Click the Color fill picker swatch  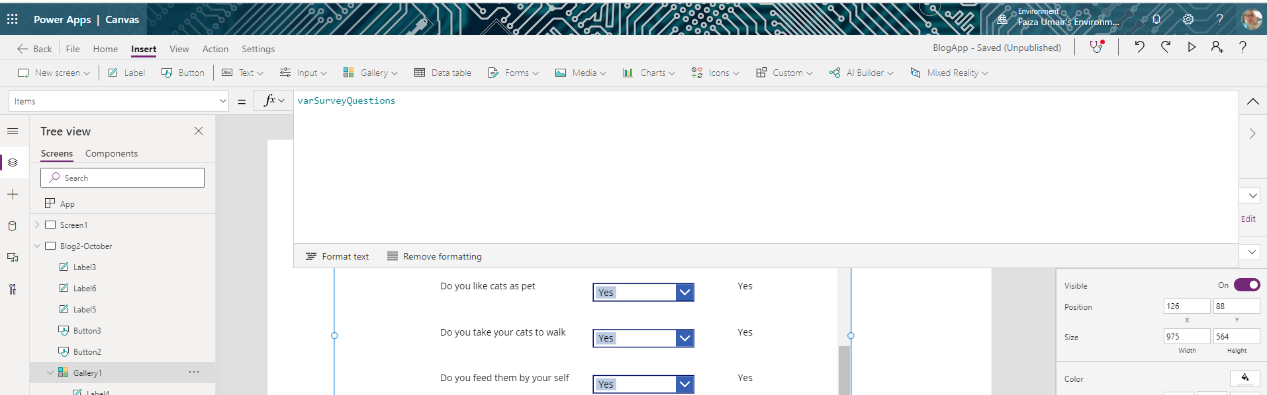1244,378
